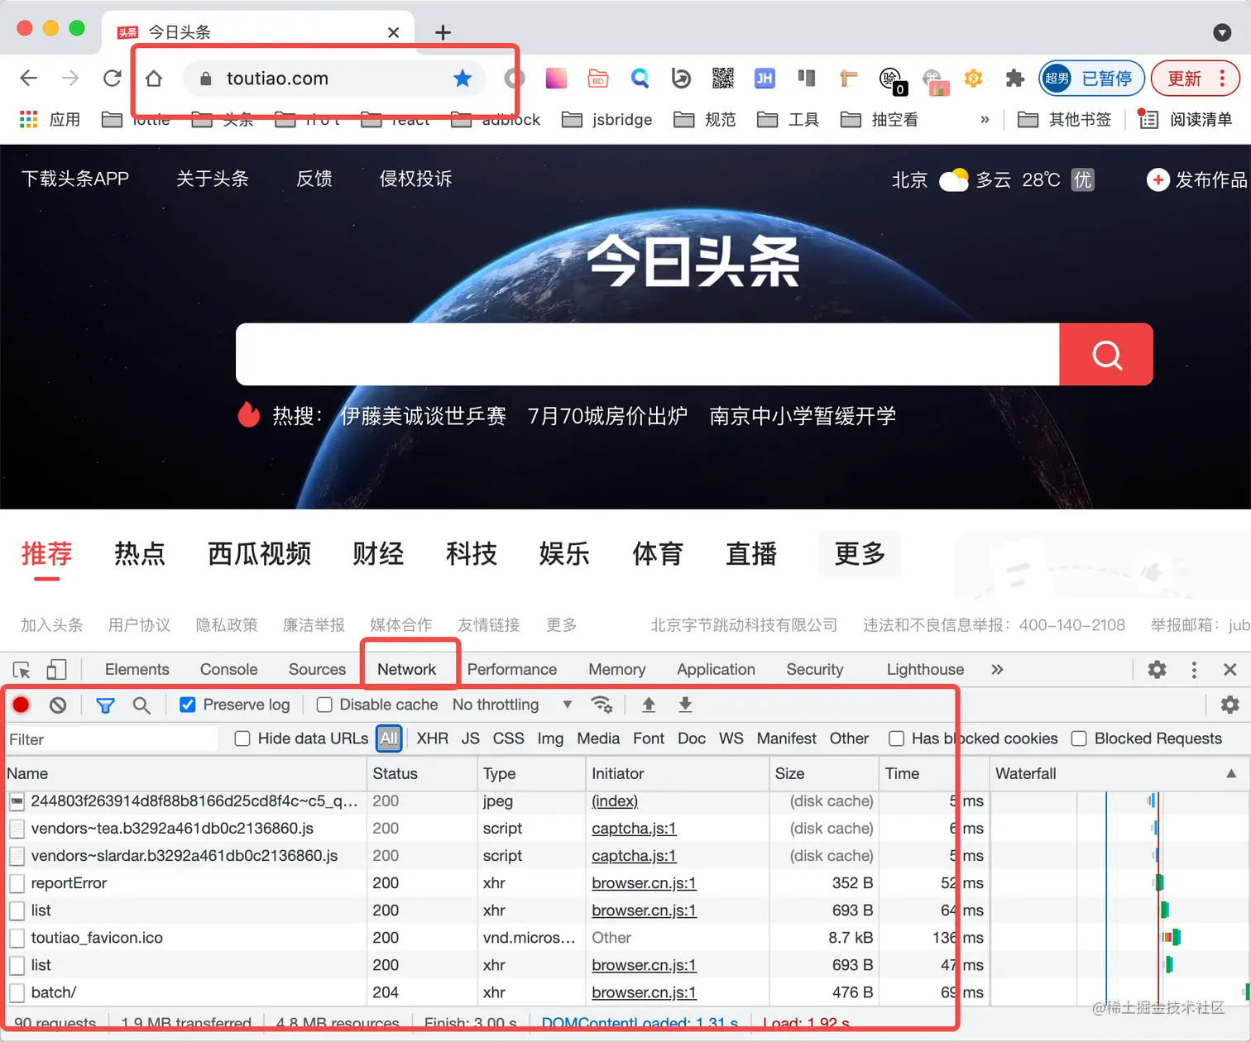Close the DevTools panel
The width and height of the screenshot is (1251, 1042).
tap(1230, 670)
